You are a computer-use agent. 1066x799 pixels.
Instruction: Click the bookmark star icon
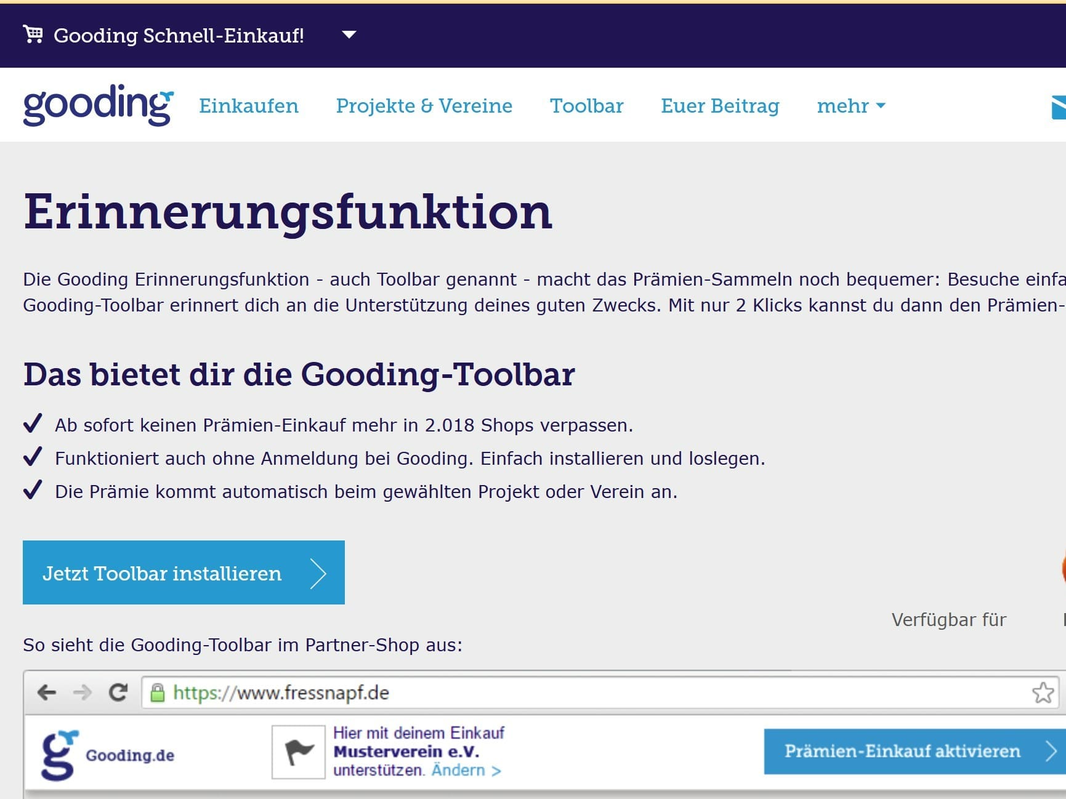(1043, 693)
